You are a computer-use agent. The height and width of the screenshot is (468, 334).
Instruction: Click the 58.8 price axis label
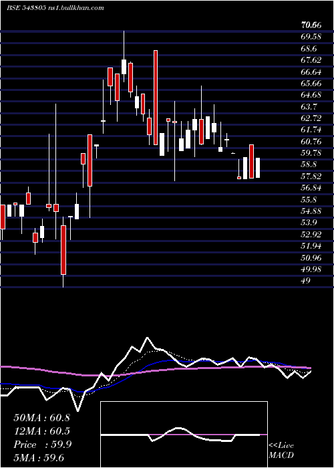[x=309, y=164]
